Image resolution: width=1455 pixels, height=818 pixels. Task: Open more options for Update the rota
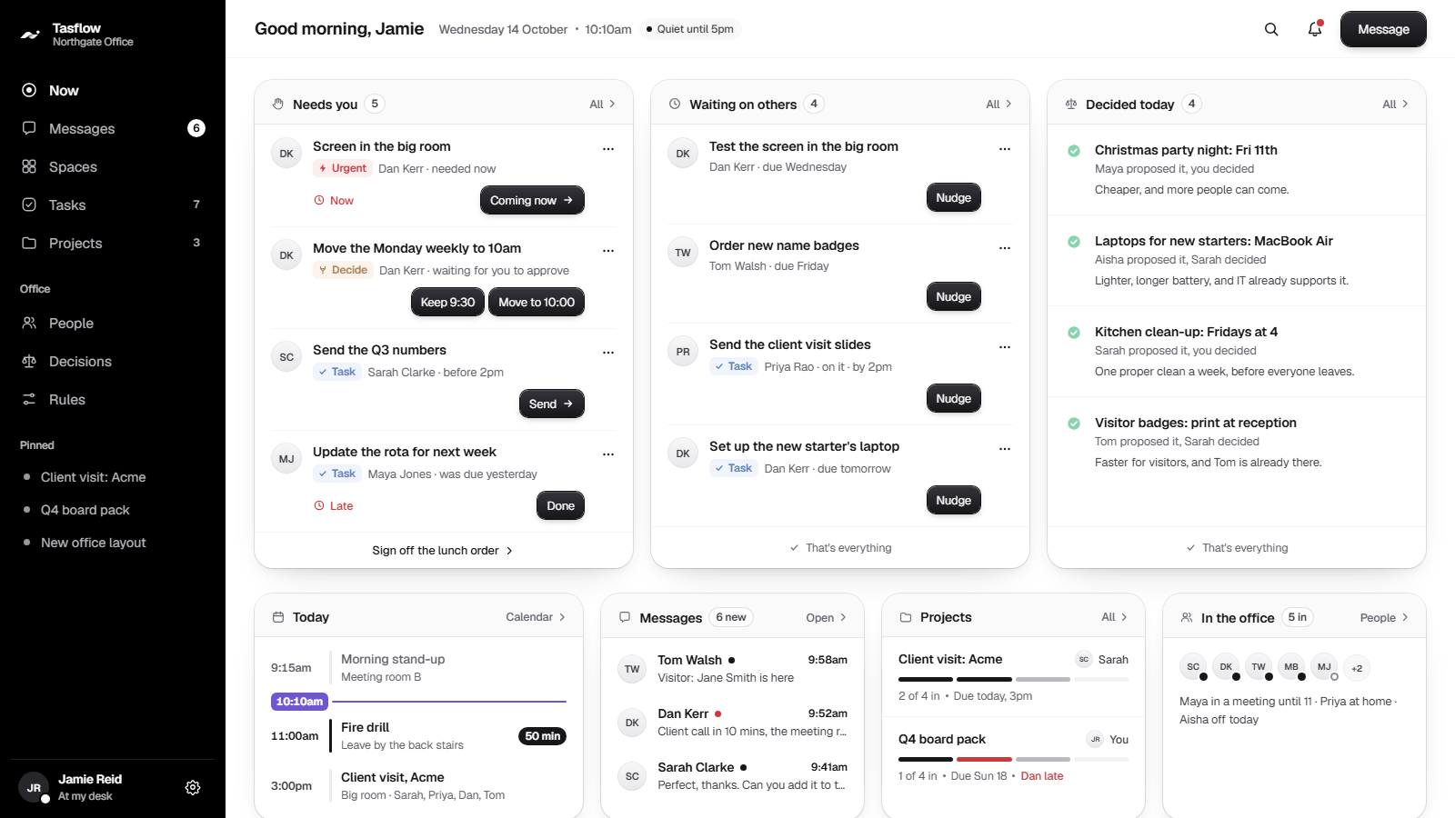(608, 454)
